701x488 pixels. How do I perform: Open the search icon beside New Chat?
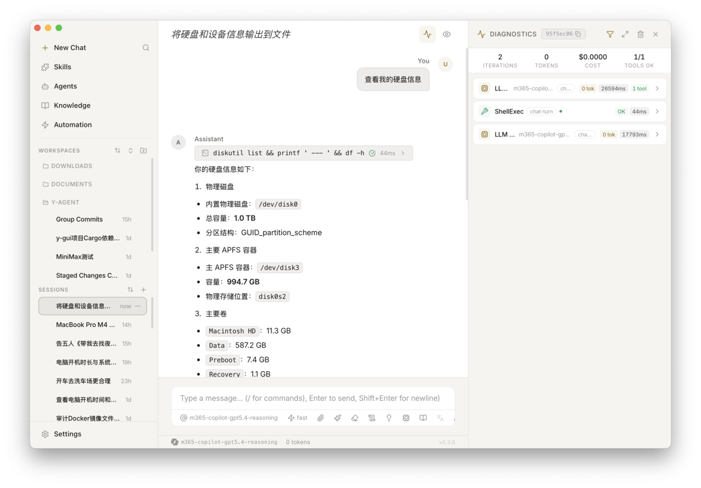[x=146, y=48]
